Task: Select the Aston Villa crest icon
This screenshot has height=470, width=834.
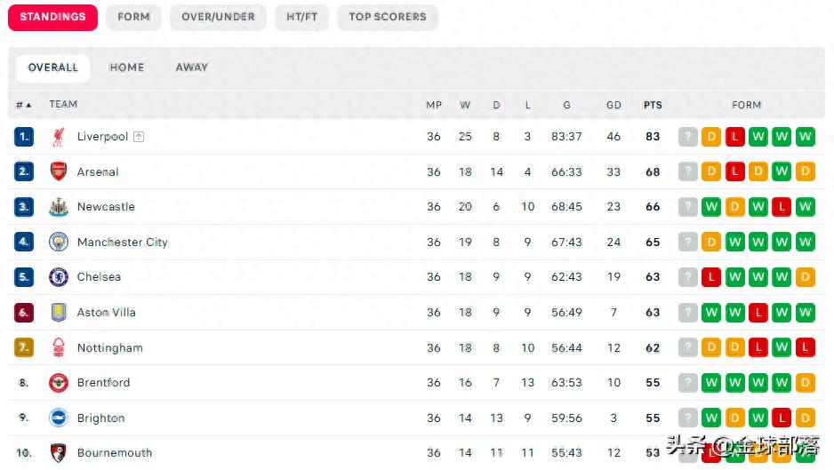Action: point(59,312)
